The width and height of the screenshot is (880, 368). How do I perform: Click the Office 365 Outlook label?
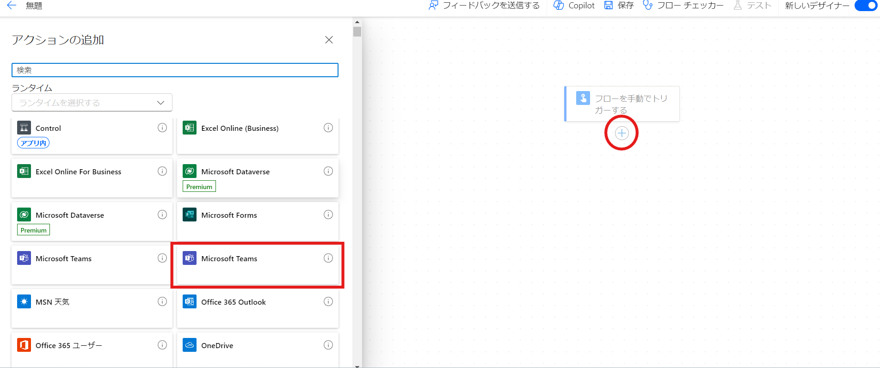pos(234,302)
